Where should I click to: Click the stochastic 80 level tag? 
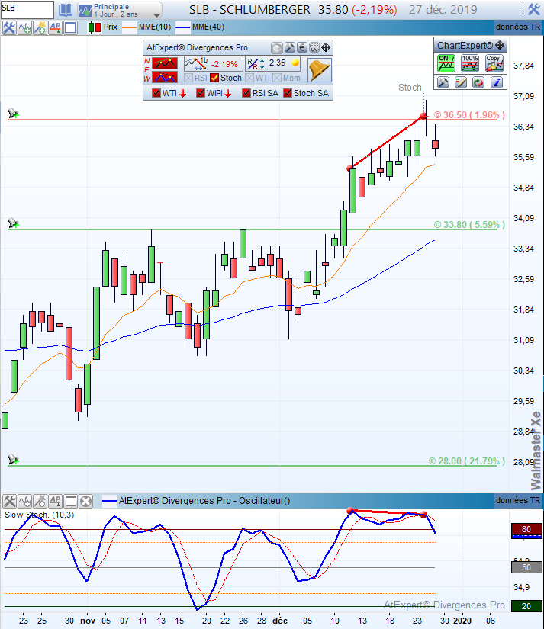[526, 530]
